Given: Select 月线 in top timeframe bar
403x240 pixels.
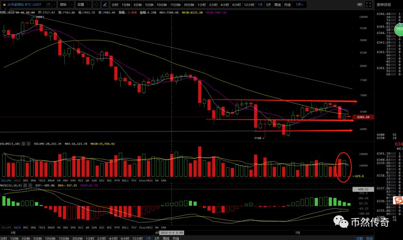Looking at the screenshot, I should click(287, 4).
